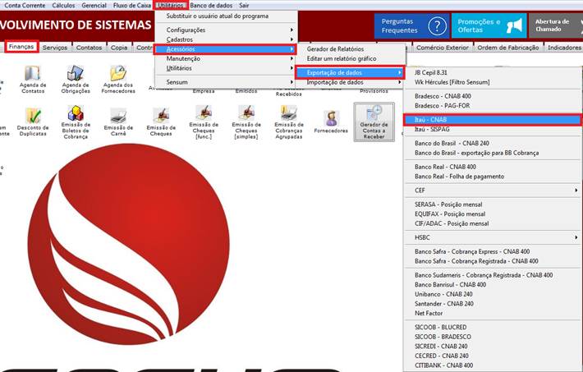Open Conta Corrente menu
Image resolution: width=583 pixels, height=372 pixels.
click(25, 5)
